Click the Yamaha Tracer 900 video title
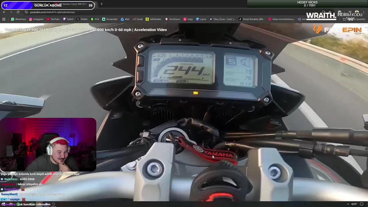This screenshot has height=207, width=368. [x=86, y=30]
